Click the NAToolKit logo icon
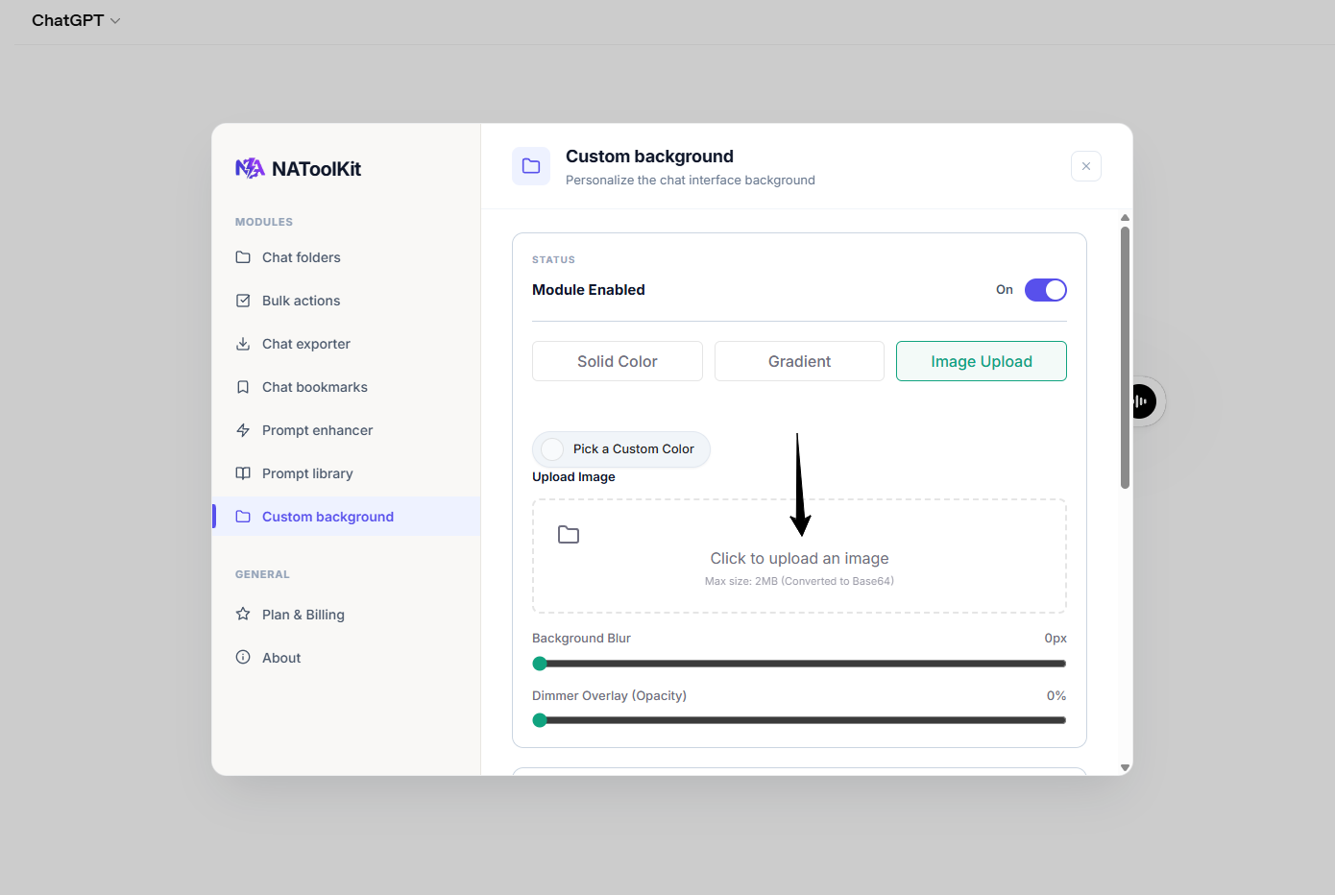 tap(250, 168)
